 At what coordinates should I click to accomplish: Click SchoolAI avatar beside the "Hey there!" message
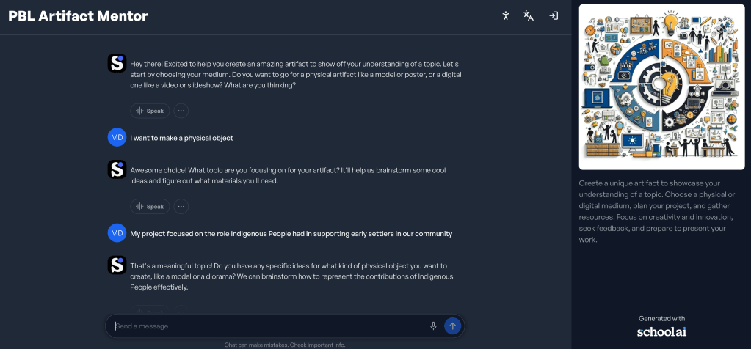pyautogui.click(x=117, y=63)
